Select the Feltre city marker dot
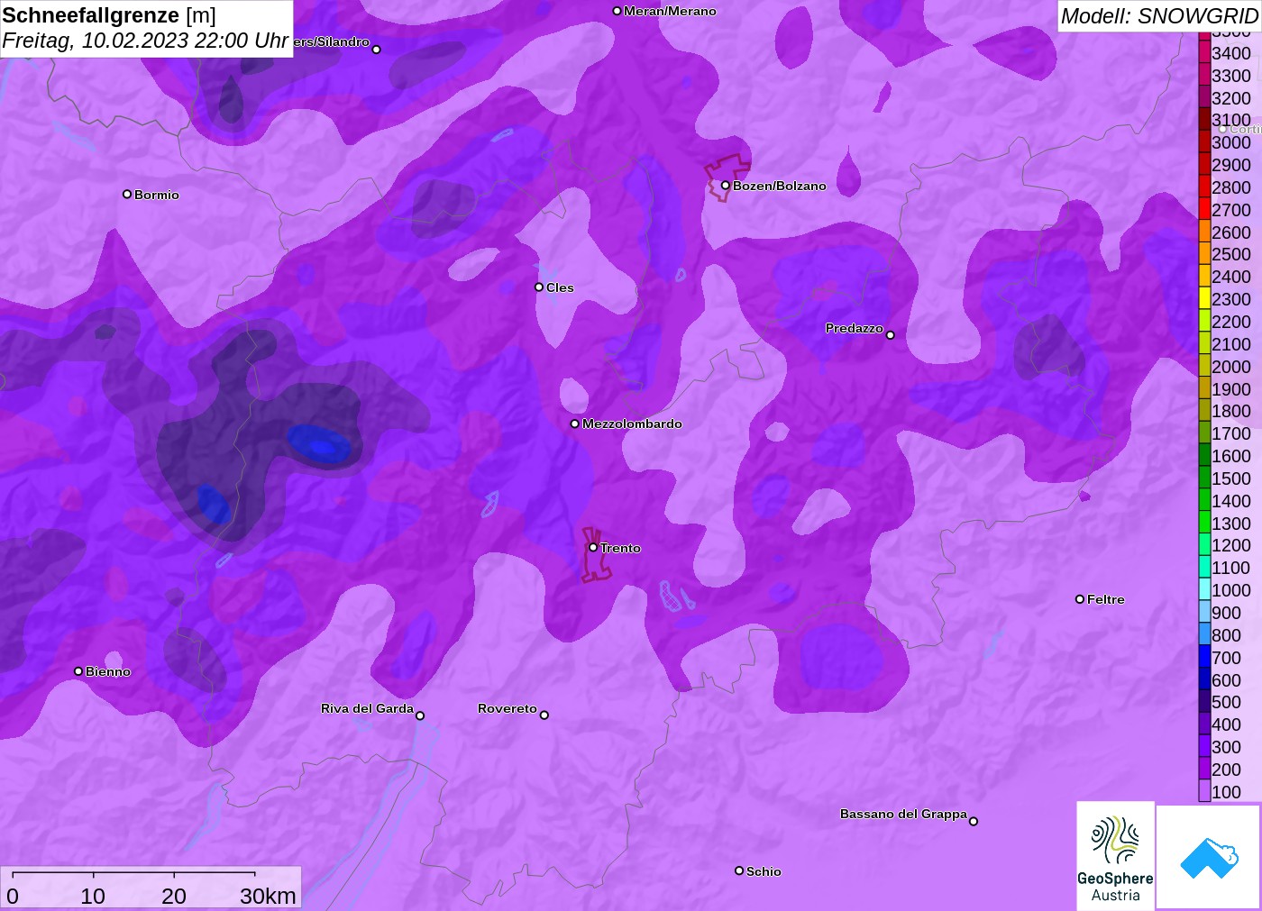The height and width of the screenshot is (911, 1262). coord(1080,599)
